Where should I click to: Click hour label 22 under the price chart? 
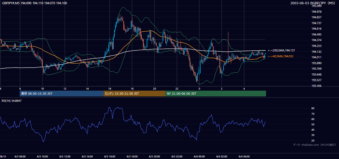pos(177,89)
